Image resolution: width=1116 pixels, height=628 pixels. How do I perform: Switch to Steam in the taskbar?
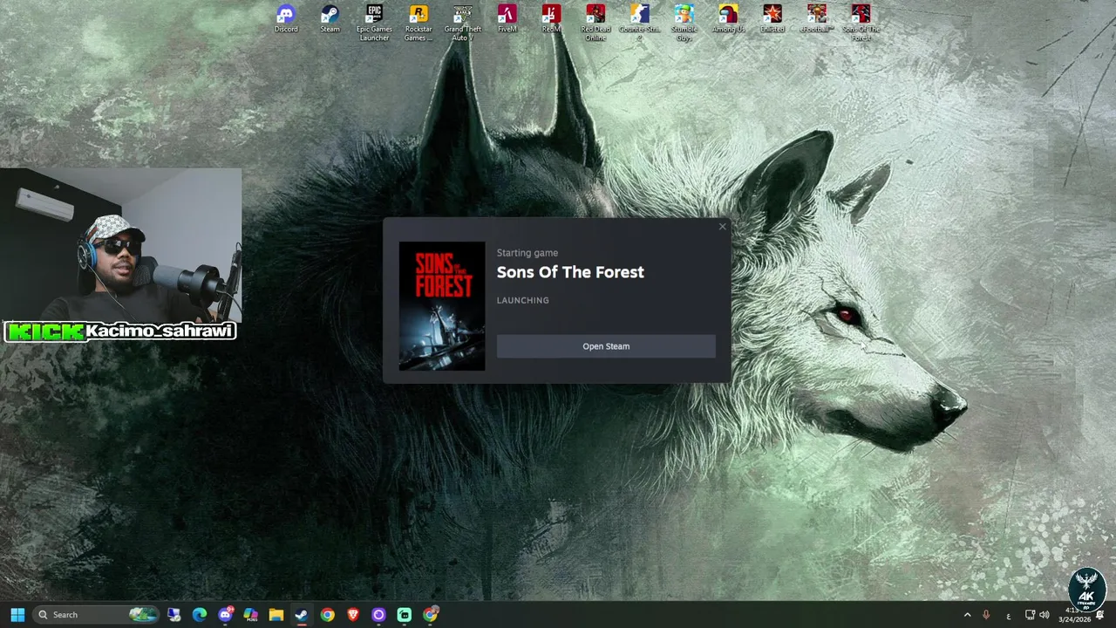(x=302, y=615)
